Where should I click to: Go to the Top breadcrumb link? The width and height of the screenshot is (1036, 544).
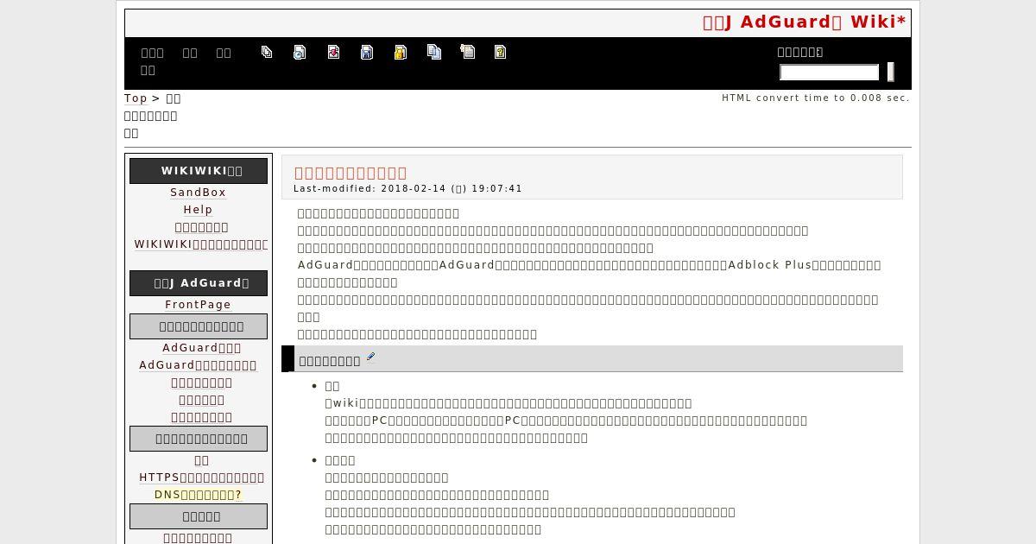(x=136, y=98)
